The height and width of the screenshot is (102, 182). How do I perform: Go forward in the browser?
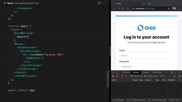119,8
